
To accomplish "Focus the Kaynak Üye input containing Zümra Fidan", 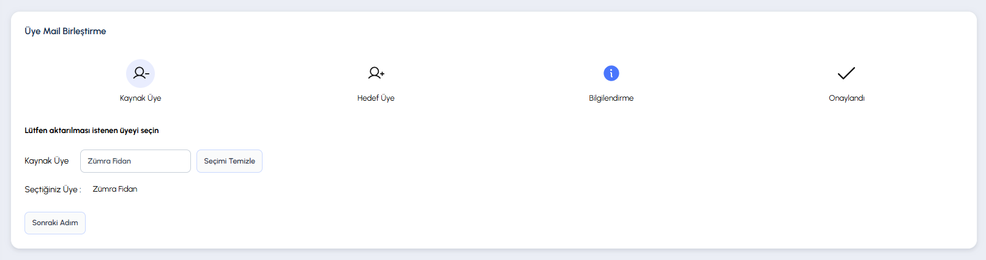I will (x=135, y=161).
